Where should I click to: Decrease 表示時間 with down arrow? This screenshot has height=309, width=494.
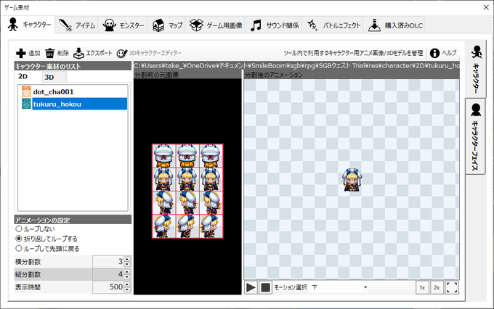[127, 290]
